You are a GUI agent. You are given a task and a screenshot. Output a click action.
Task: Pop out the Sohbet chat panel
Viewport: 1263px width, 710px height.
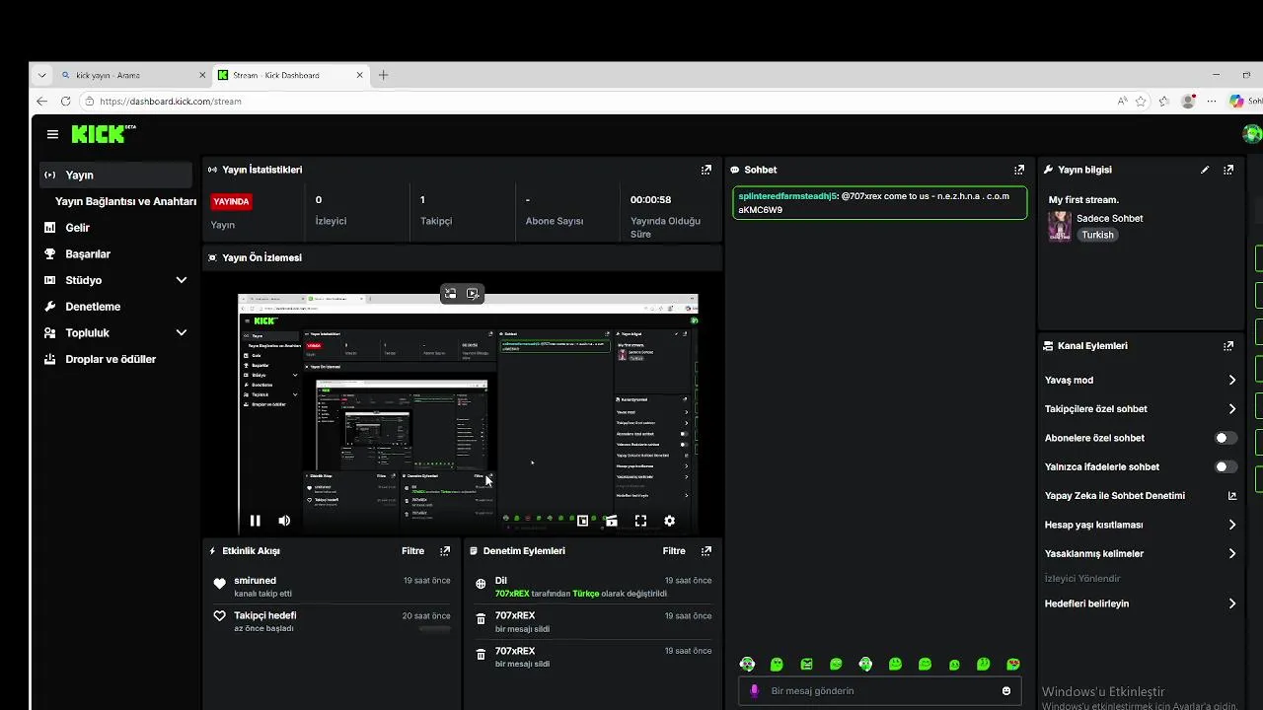[x=1019, y=170]
